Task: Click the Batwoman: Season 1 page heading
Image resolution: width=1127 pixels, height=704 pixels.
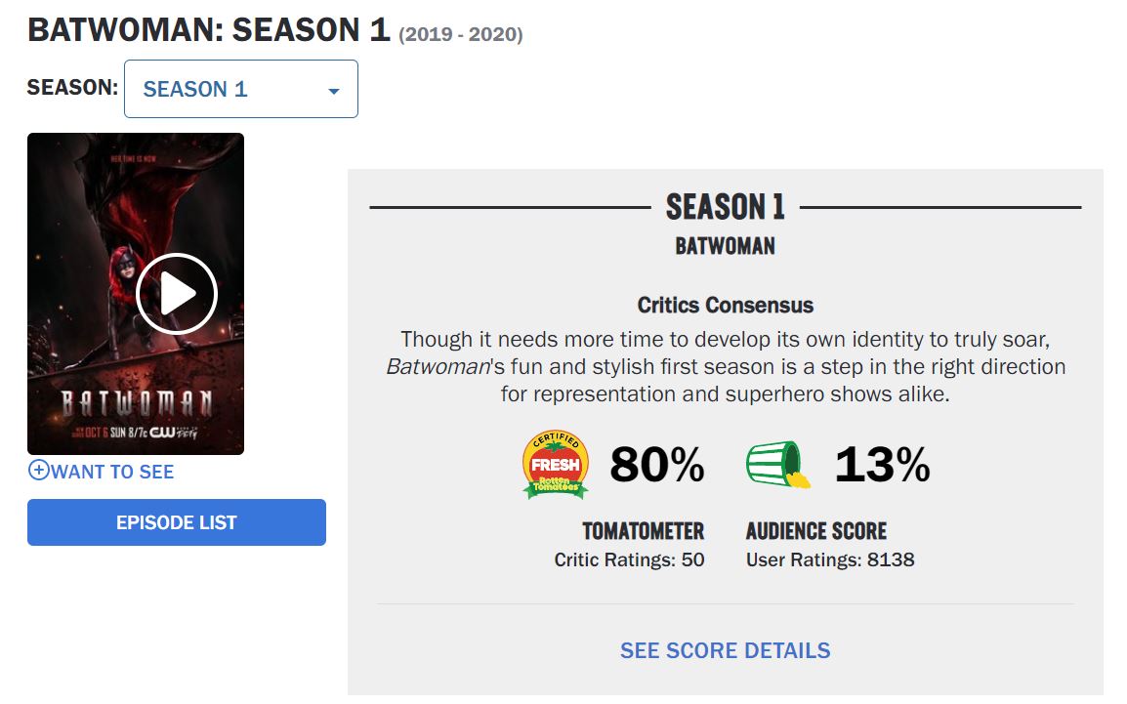Action: point(209,30)
